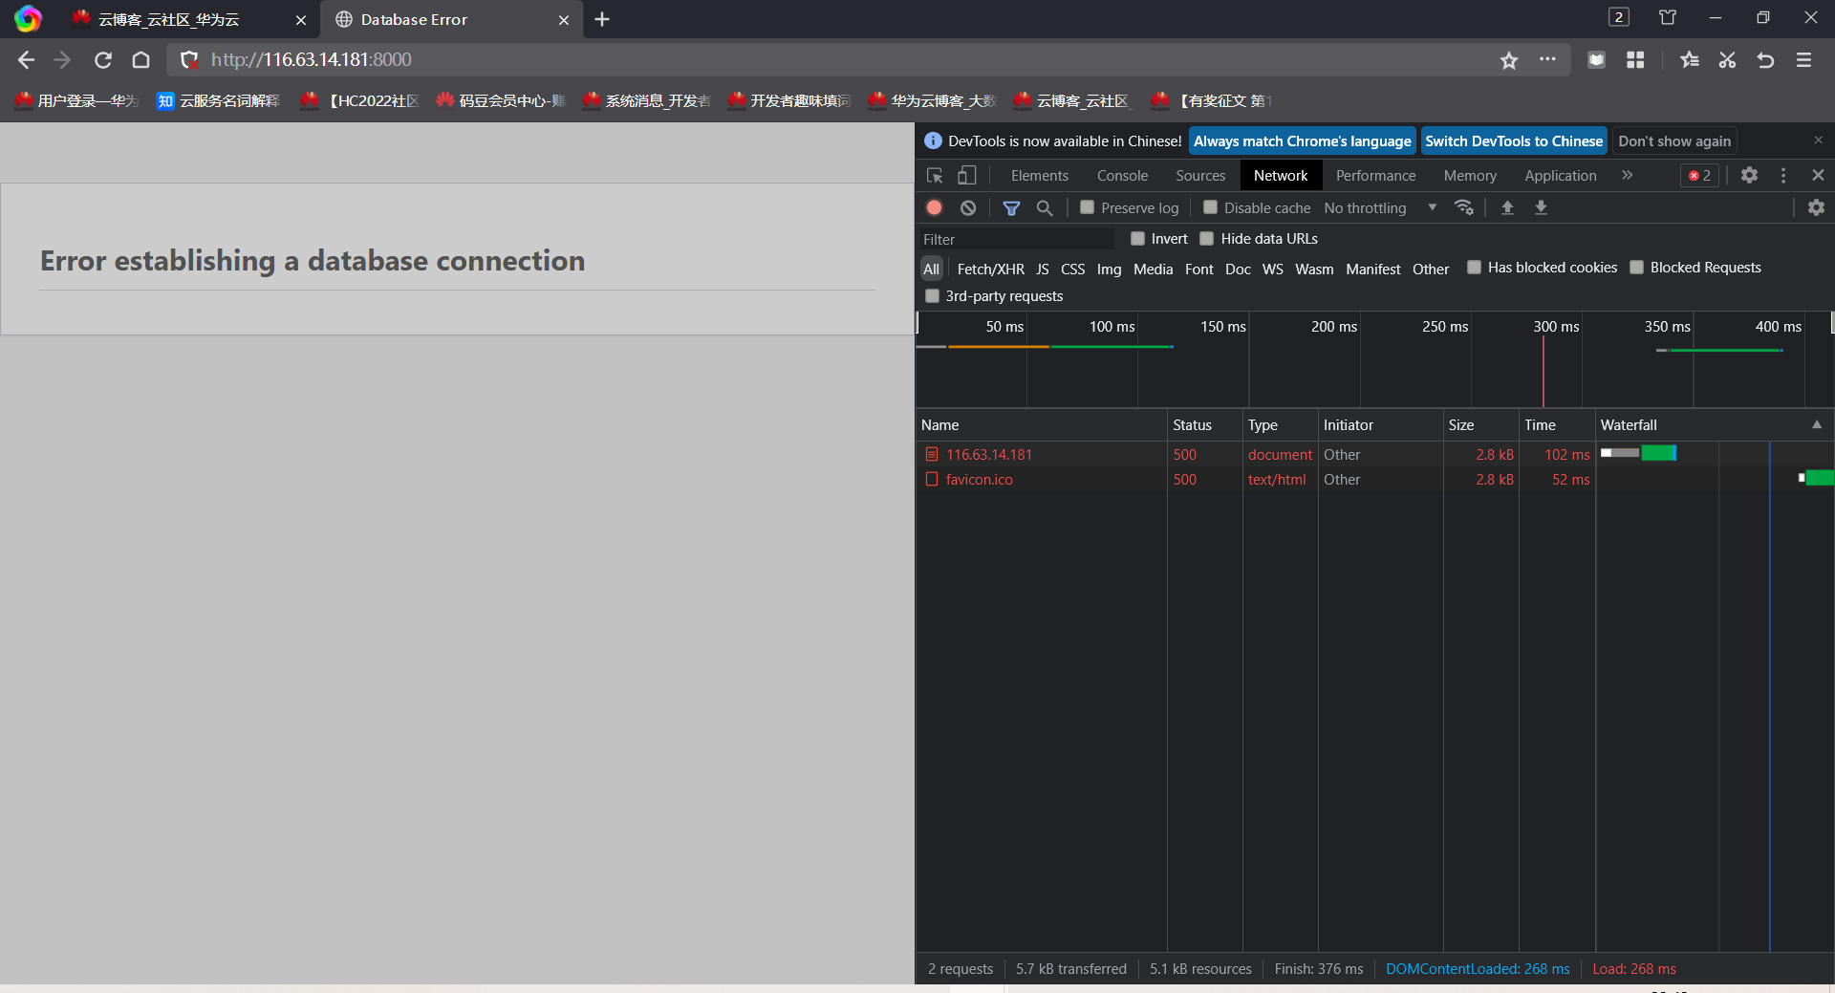Viewport: 1835px width, 993px height.
Task: Open the 用户登录 bookmark
Action: tap(77, 100)
